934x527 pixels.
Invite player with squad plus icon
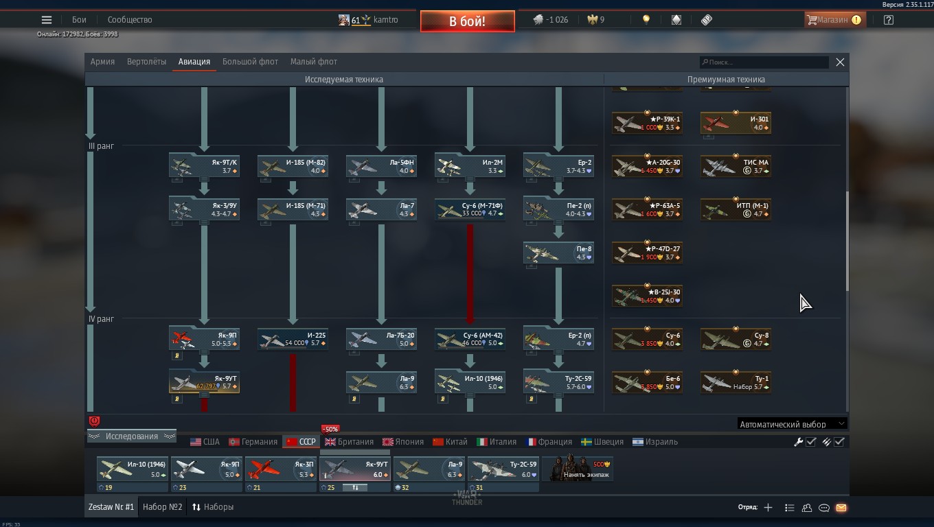768,508
